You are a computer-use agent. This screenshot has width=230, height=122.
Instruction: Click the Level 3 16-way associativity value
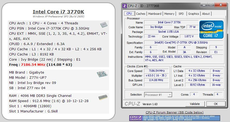click(x=217, y=85)
